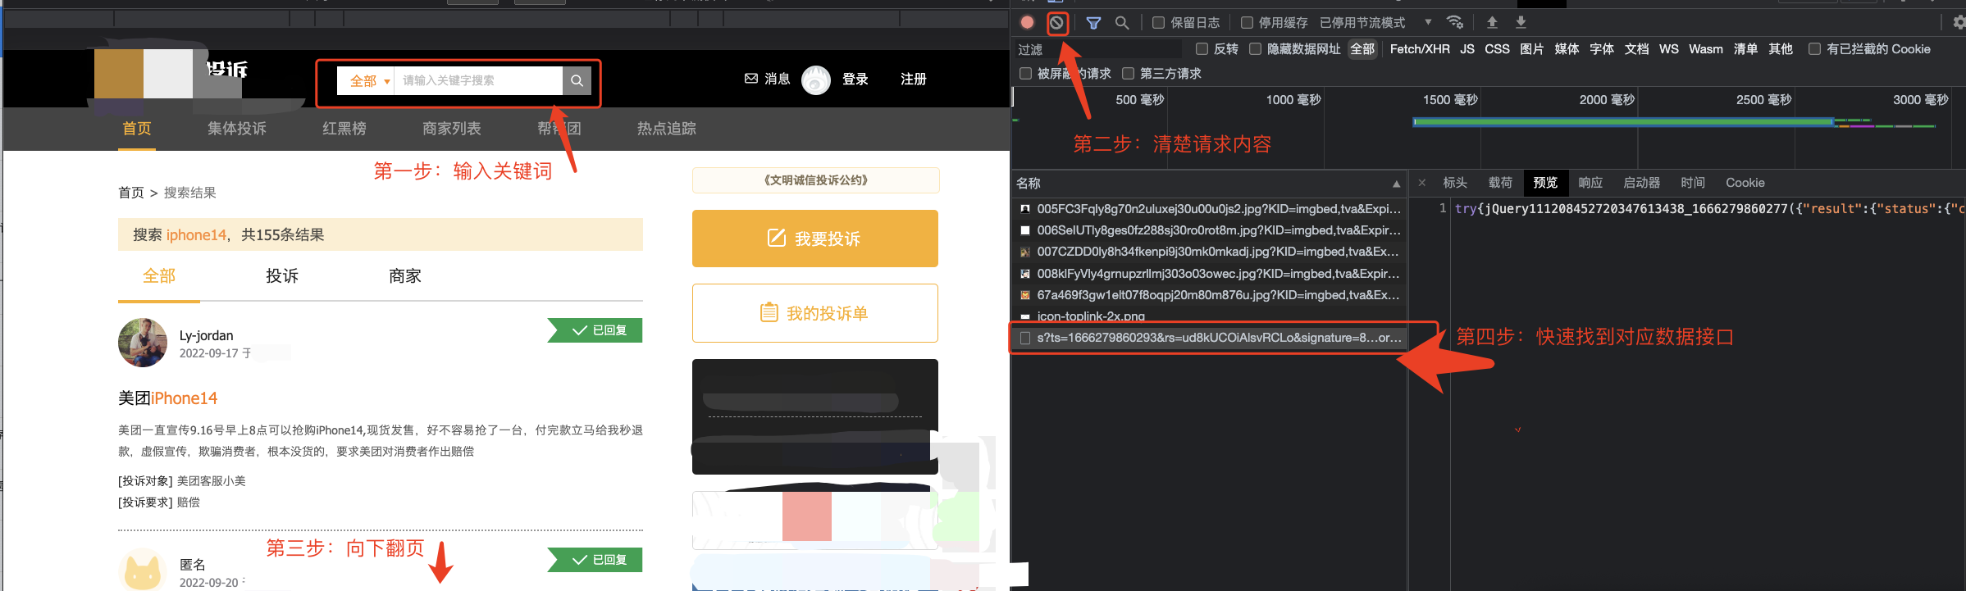This screenshot has height=591, width=1966.
Task: Click the 我要投诉 button
Action: point(815,239)
